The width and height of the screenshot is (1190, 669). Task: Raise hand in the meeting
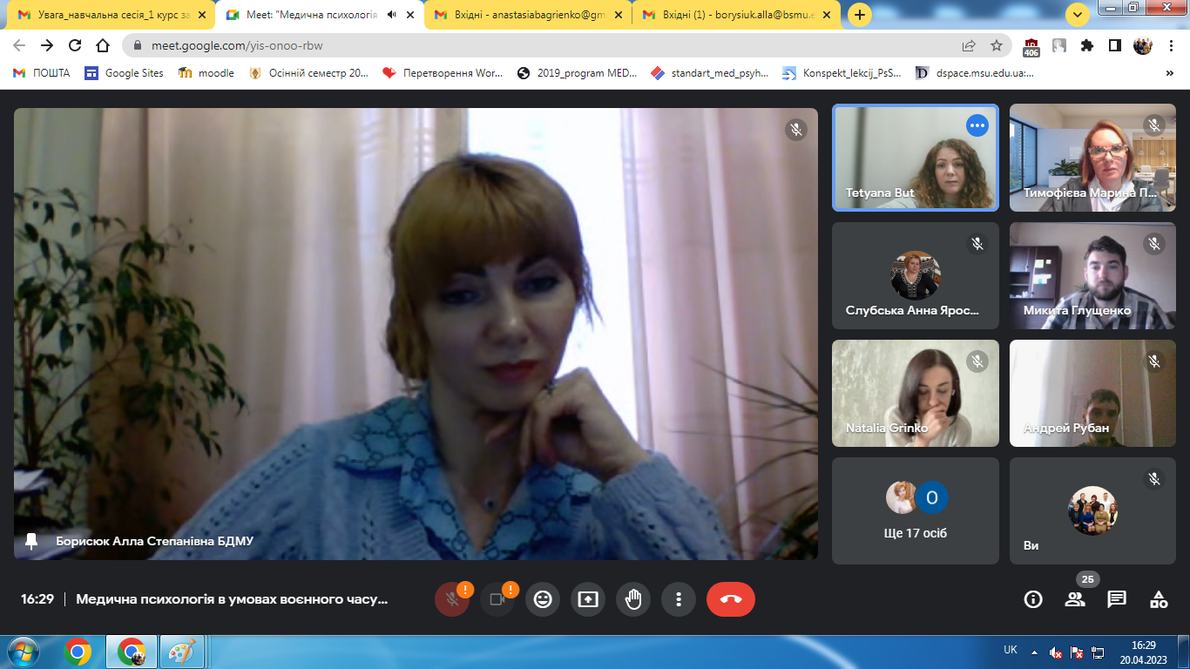point(633,599)
